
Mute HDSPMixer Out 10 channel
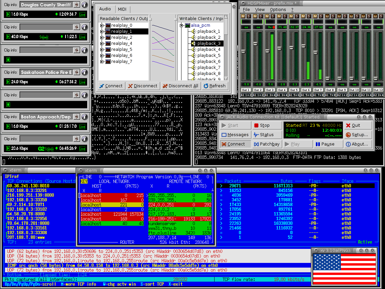click(351, 16)
